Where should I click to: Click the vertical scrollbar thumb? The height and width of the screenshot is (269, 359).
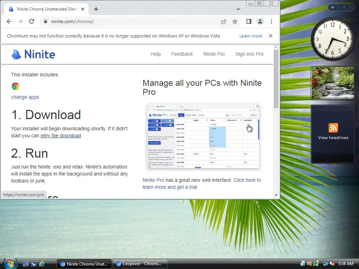(x=276, y=79)
